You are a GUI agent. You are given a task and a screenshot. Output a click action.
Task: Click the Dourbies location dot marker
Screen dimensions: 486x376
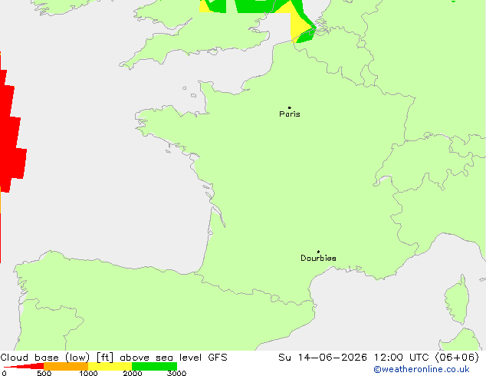click(318, 252)
